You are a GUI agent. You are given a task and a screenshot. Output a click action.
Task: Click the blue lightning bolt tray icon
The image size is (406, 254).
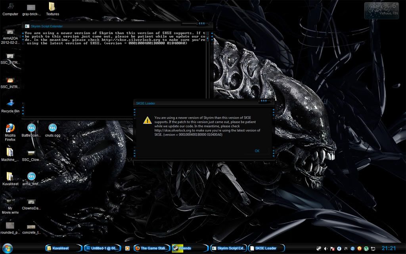339,248
